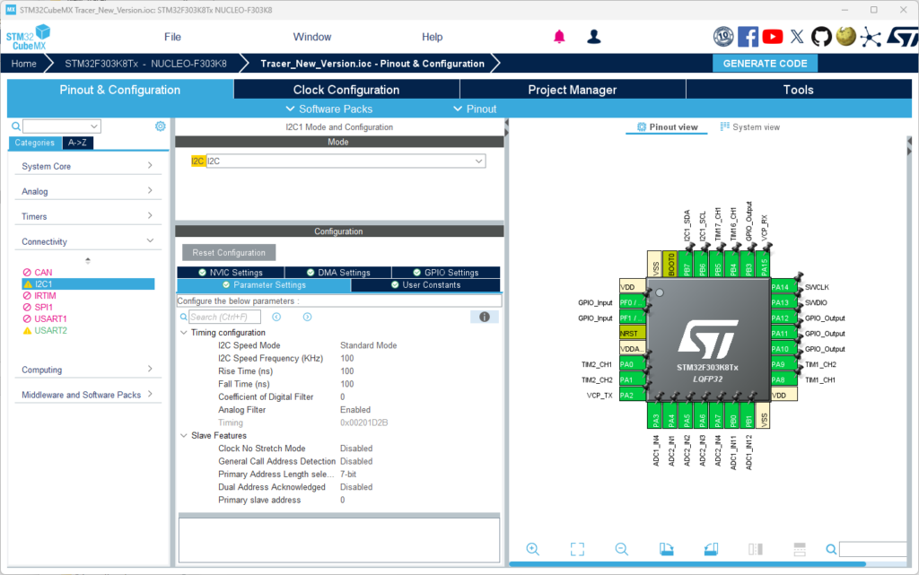The height and width of the screenshot is (575, 919).
Task: Click the flip vertical view icon
Action: coord(800,549)
